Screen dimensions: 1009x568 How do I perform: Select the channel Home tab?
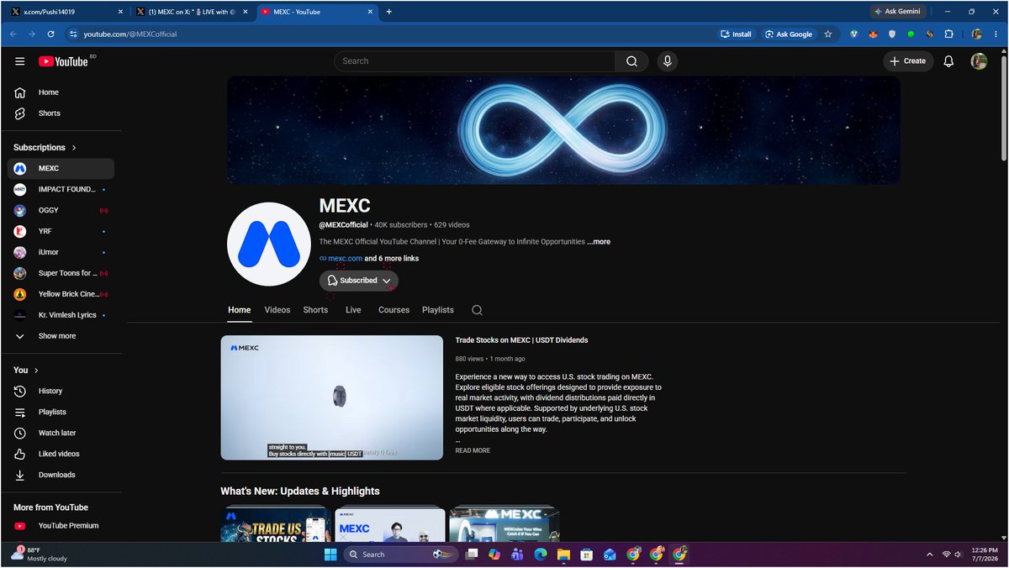point(240,310)
